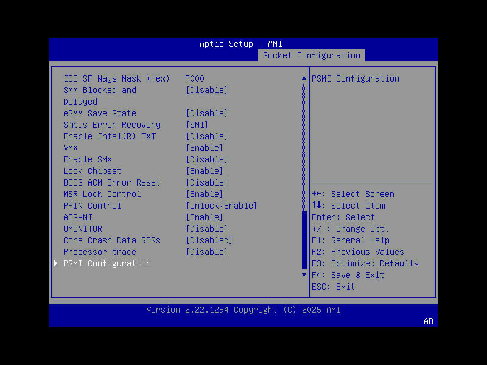Click the PPIN Control value
Image resolution: width=487 pixels, height=365 pixels.
coord(221,205)
